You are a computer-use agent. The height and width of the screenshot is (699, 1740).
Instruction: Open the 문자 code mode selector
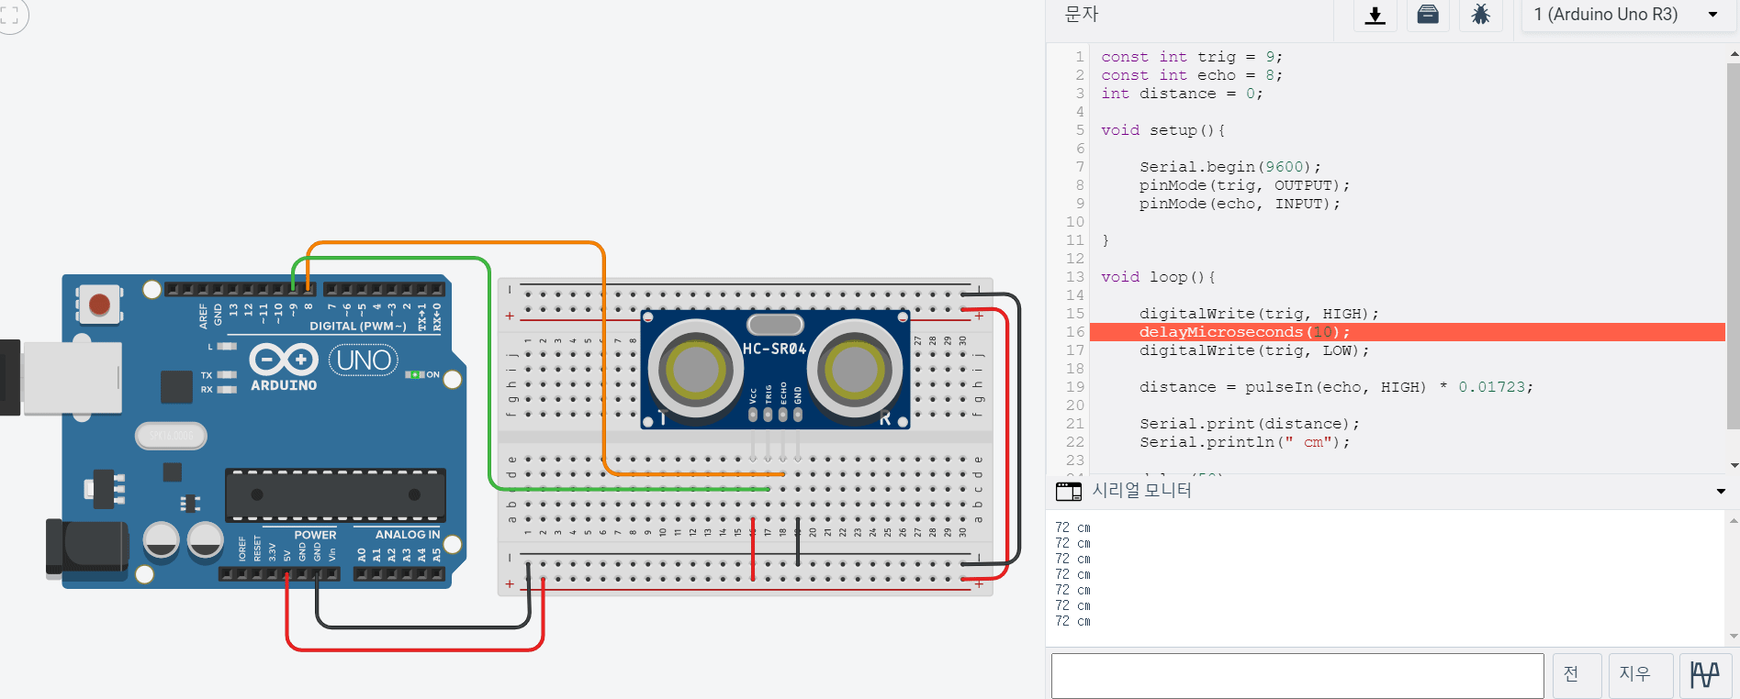pos(1081,14)
